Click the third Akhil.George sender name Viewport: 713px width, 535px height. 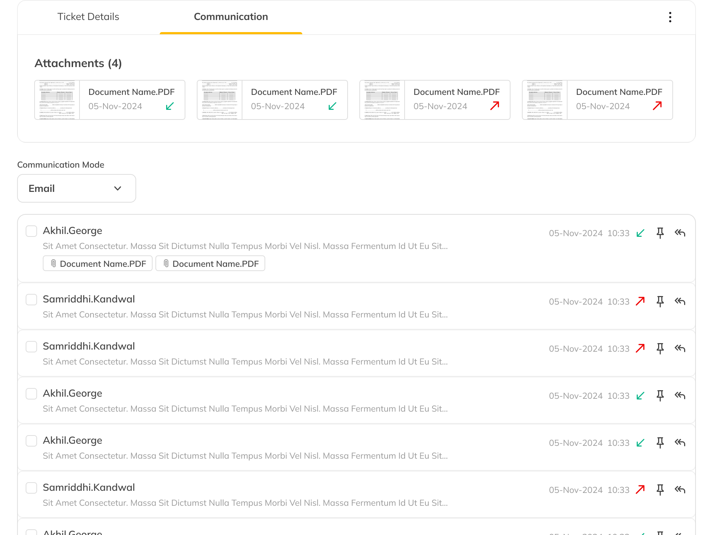72,440
